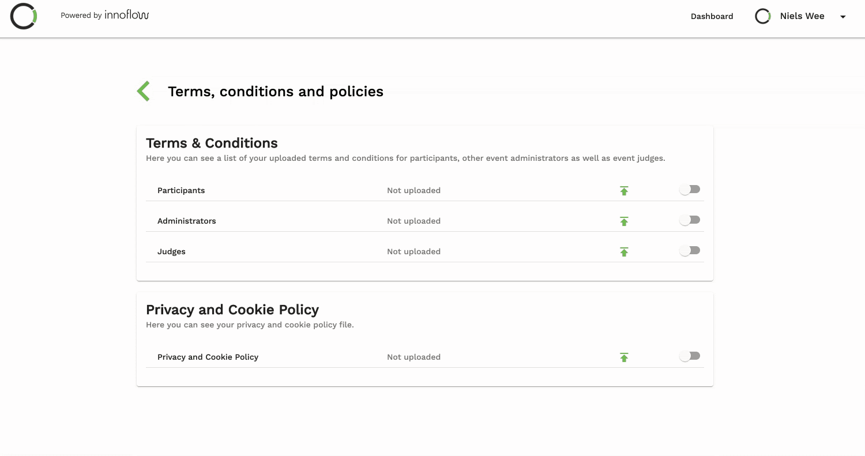865x456 pixels.
Task: Toggle the Privacy and Cookie Policy switch
Action: click(x=690, y=356)
